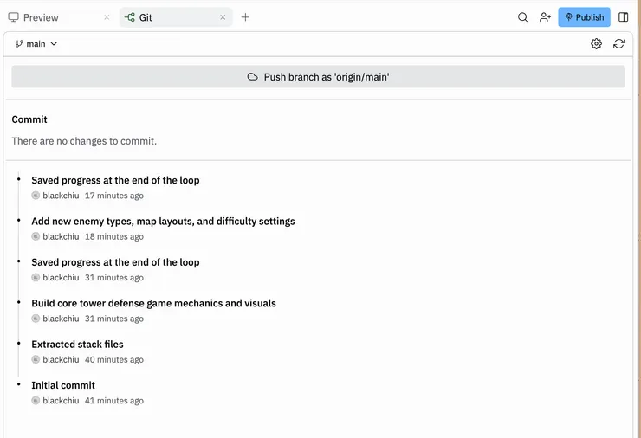The height and width of the screenshot is (438, 641).
Task: Open the invite collaborator icon
Action: pos(545,17)
